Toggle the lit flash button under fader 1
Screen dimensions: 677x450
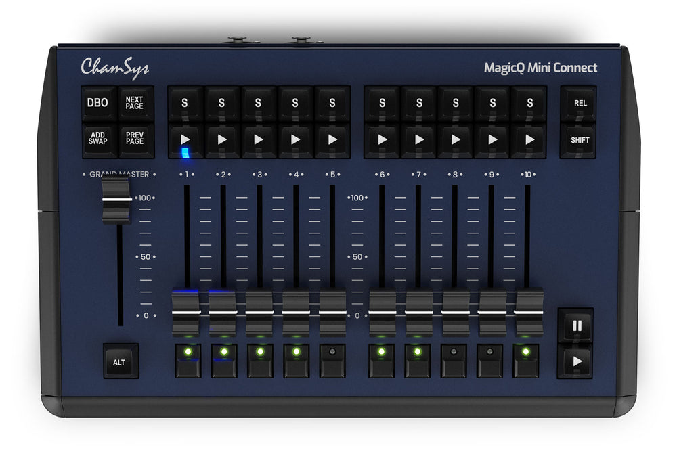click(x=188, y=361)
